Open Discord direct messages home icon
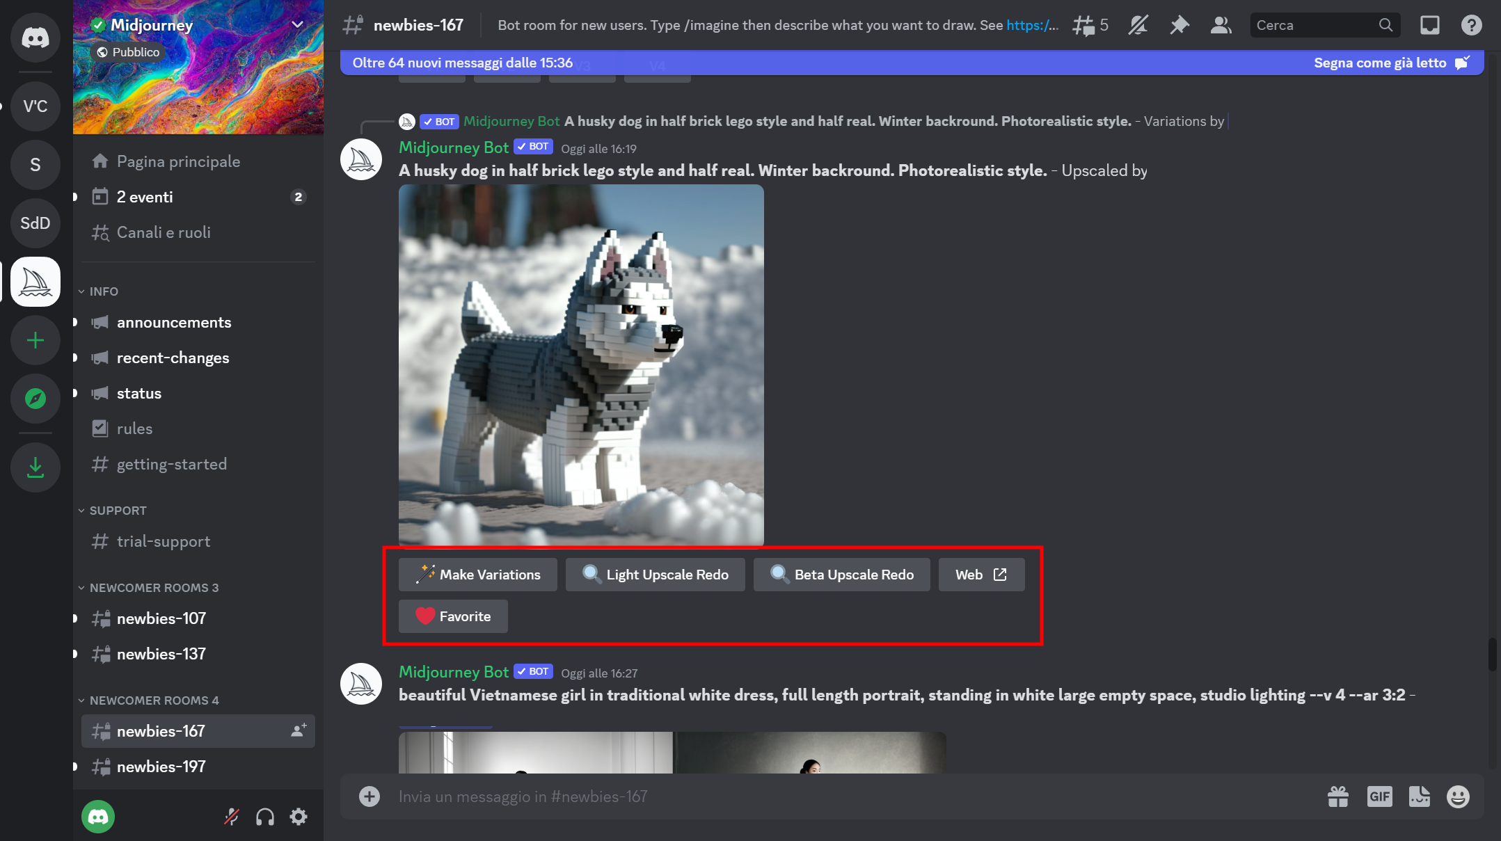The height and width of the screenshot is (841, 1501). [35, 37]
